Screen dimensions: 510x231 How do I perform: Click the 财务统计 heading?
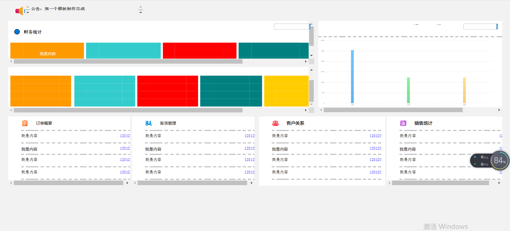(33, 32)
